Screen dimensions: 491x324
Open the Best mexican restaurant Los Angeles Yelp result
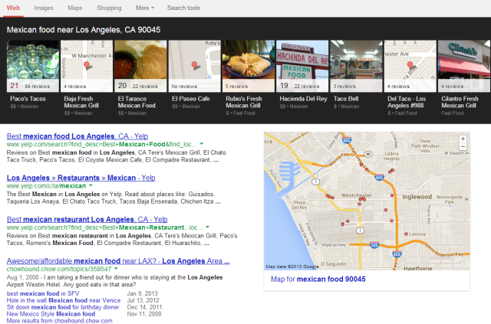pos(87,220)
